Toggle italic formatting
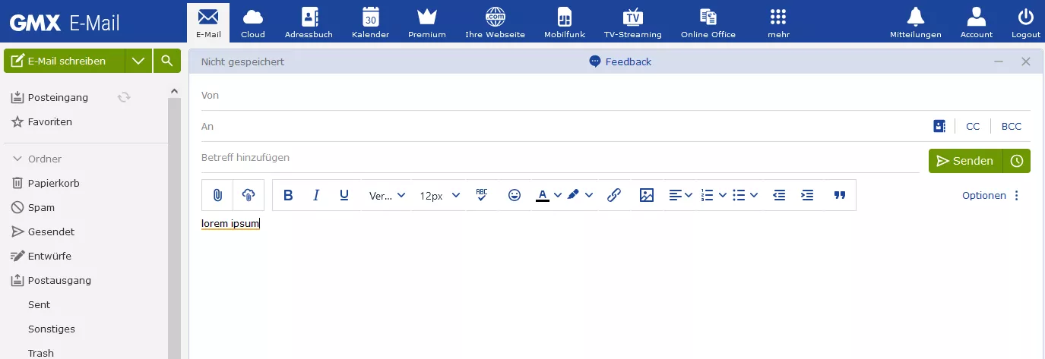Screen dimensions: 1045x359 [x=316, y=195]
